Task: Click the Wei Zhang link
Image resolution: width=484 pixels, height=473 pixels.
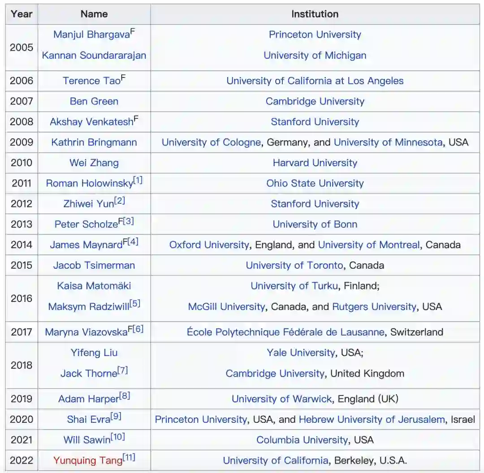Action: (94, 163)
